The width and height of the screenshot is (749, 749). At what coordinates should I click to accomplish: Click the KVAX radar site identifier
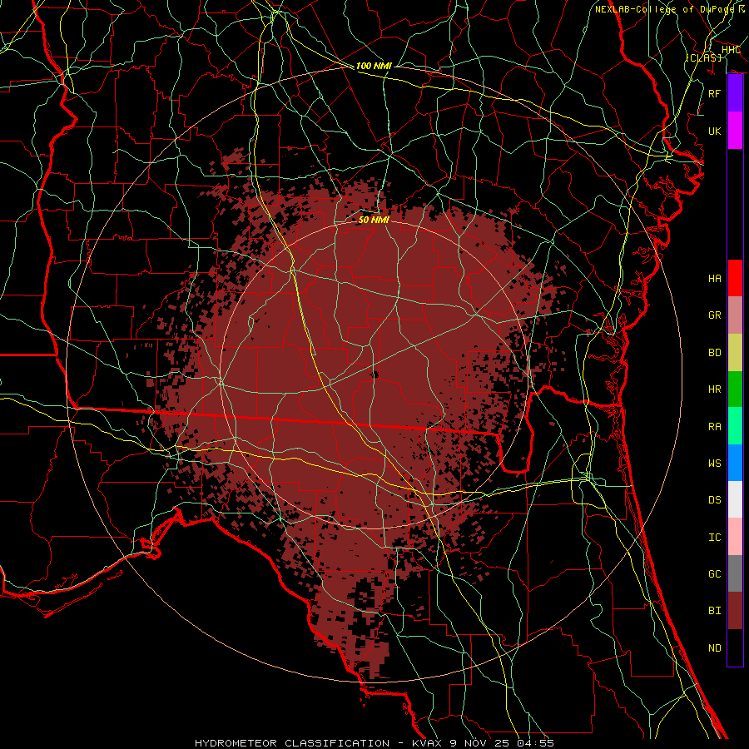click(426, 743)
